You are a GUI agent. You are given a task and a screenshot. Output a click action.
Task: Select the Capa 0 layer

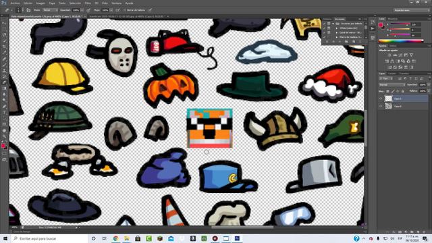point(404,106)
